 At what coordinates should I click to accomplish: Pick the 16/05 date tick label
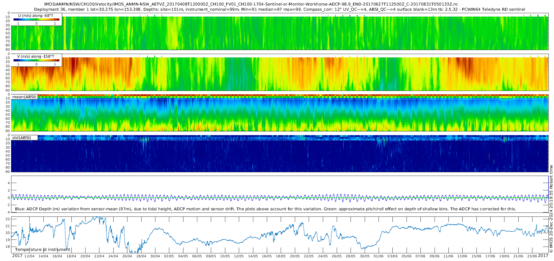(267, 256)
